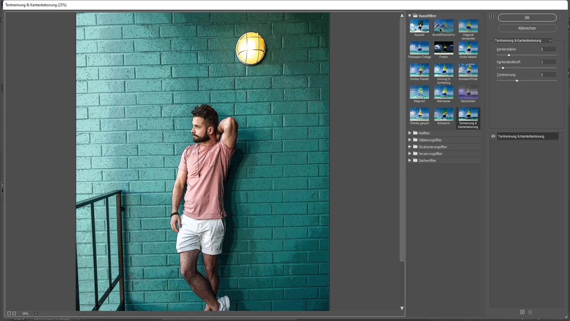Select the Aquarell filter thumbnail
Viewport: 570px width, 321px height.
[x=419, y=26]
